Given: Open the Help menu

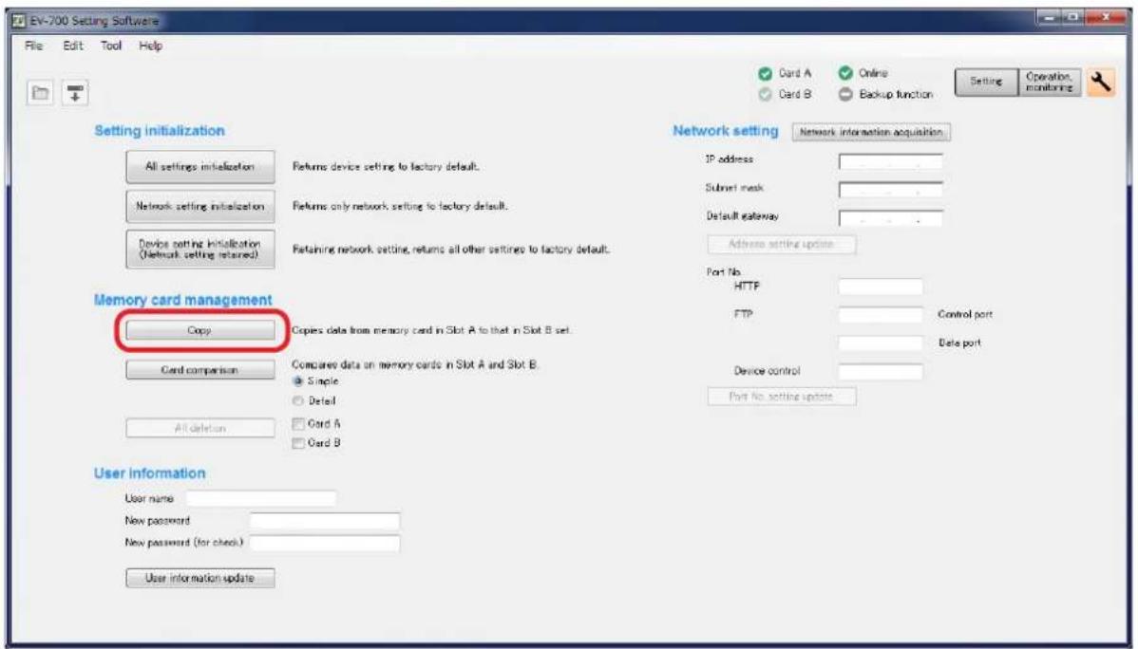Looking at the screenshot, I should (x=150, y=46).
